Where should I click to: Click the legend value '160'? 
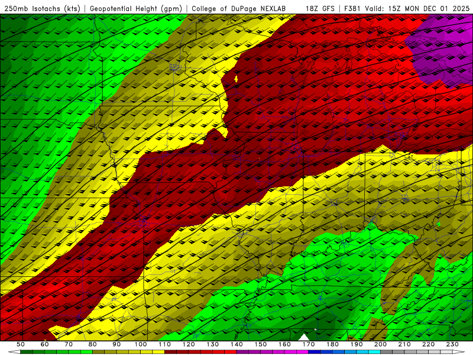pos(284,344)
